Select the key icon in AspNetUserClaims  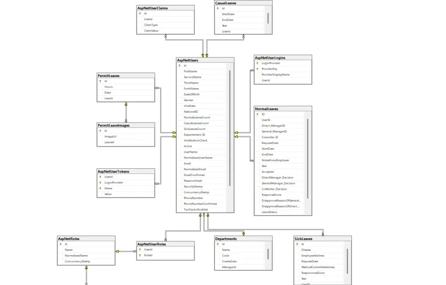pyautogui.click(x=140, y=13)
